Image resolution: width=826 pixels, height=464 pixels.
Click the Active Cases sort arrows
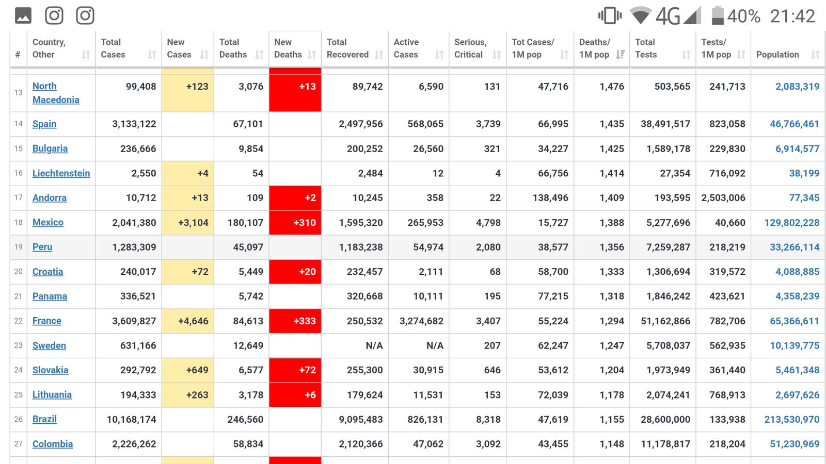point(439,55)
